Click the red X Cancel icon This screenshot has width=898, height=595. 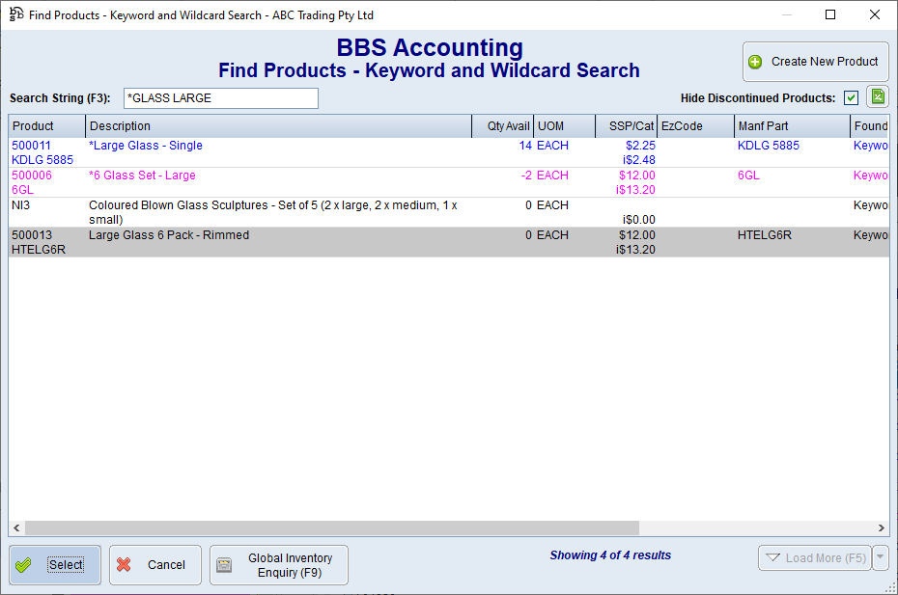coord(125,565)
